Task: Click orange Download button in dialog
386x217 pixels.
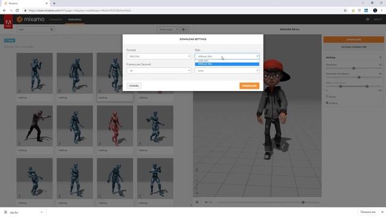Action: pos(249,86)
